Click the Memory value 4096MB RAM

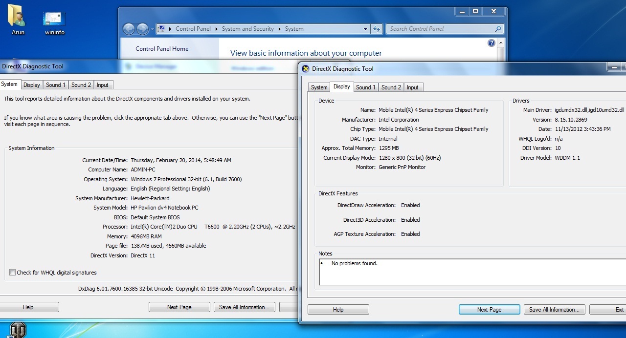coord(146,236)
